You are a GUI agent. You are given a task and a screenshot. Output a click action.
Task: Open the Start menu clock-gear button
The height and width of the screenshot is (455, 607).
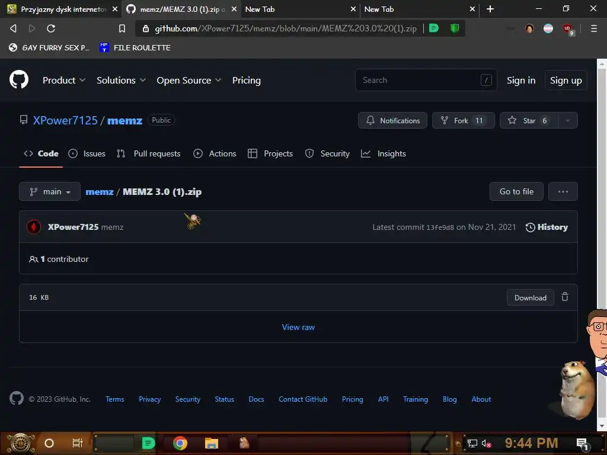click(21, 443)
